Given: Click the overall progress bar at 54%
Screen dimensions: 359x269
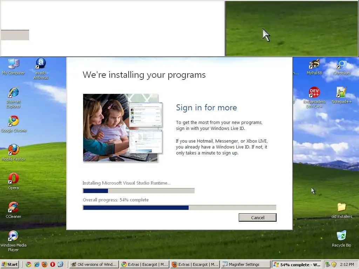Looking at the screenshot, I should [x=179, y=207].
